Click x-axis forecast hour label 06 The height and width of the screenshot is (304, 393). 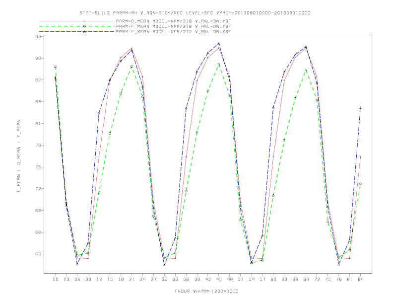(77, 279)
